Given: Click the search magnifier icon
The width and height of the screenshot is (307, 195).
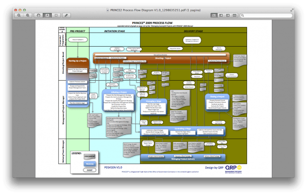Looking at the screenshot, I should [x=243, y=15].
